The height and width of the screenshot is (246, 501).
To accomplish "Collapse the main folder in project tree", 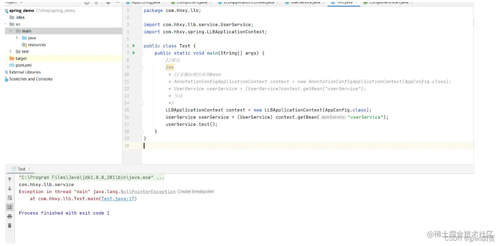I will 11,31.
